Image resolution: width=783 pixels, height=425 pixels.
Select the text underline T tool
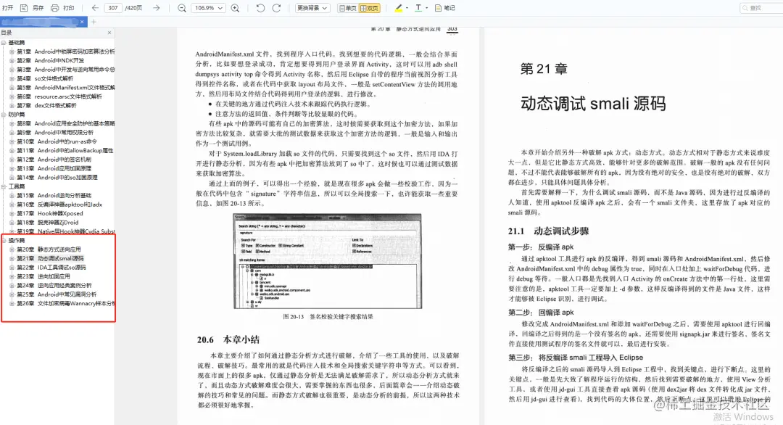pos(418,8)
